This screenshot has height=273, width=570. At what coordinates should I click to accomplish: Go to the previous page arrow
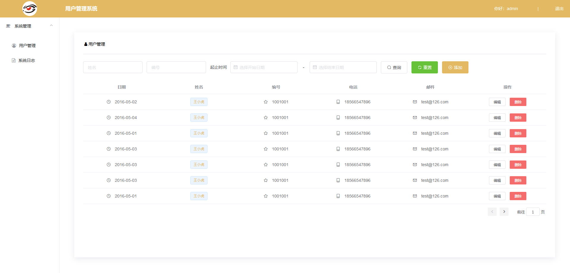[492, 212]
